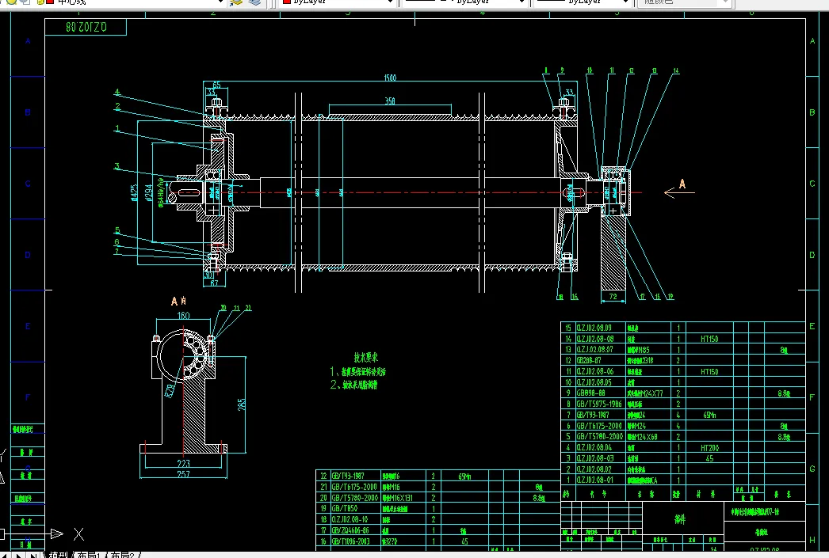Open the color control ByLayer dropdown
The image size is (829, 558).
coord(390,2)
